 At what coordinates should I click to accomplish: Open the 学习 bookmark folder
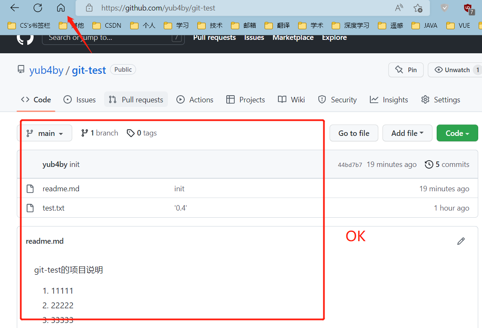[x=176, y=26]
